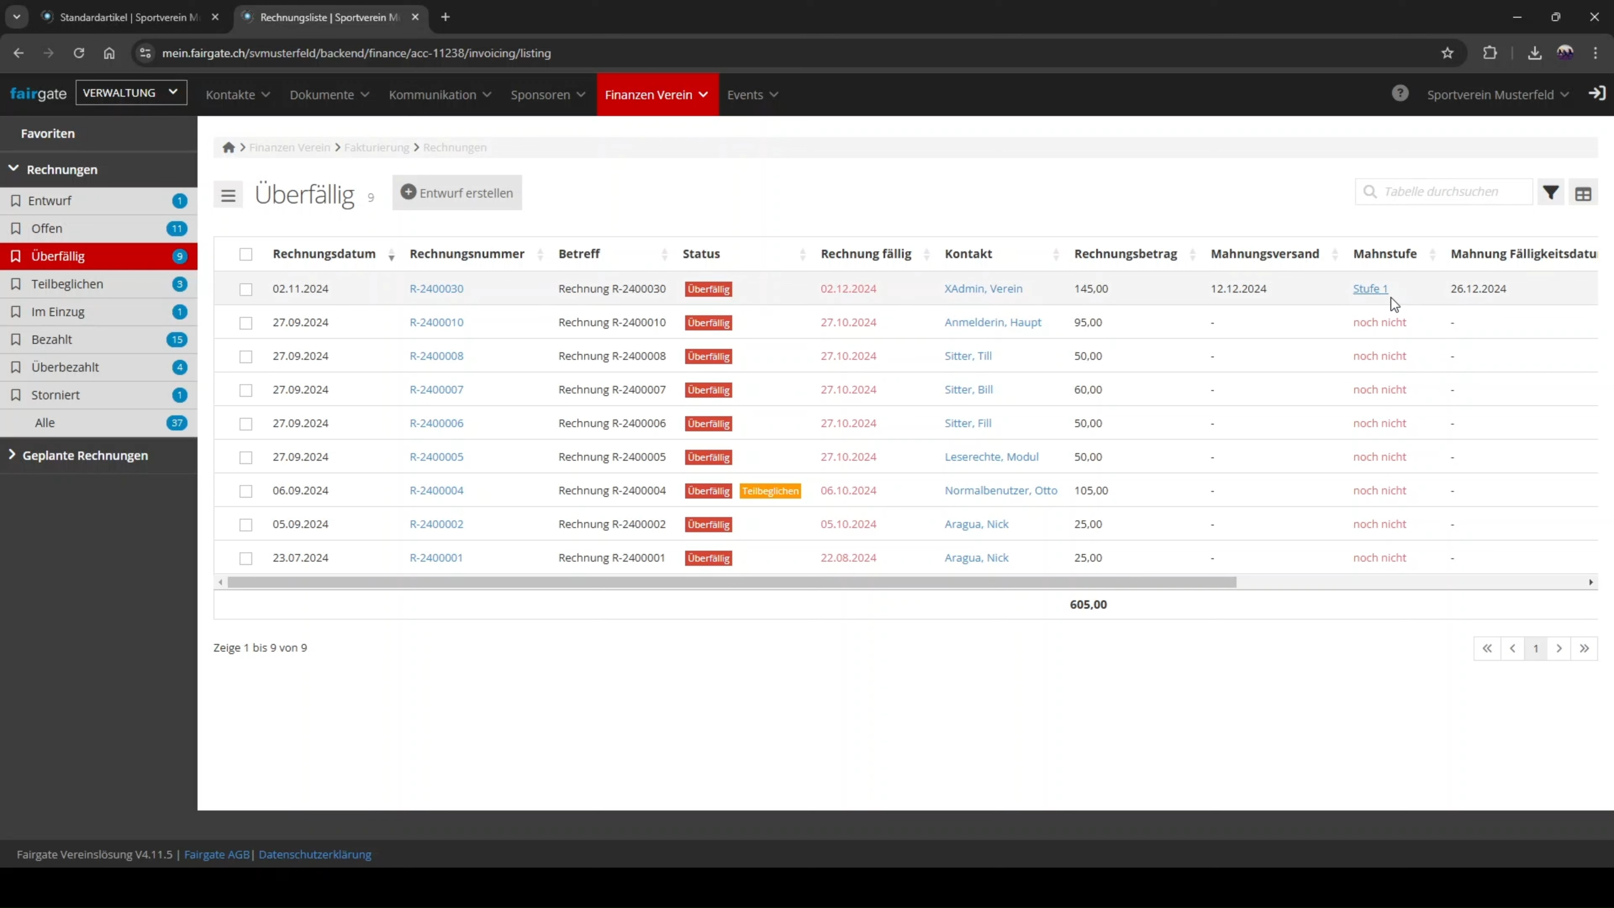Image resolution: width=1614 pixels, height=908 pixels.
Task: Click the Entwurf erstellen button
Action: tap(457, 193)
